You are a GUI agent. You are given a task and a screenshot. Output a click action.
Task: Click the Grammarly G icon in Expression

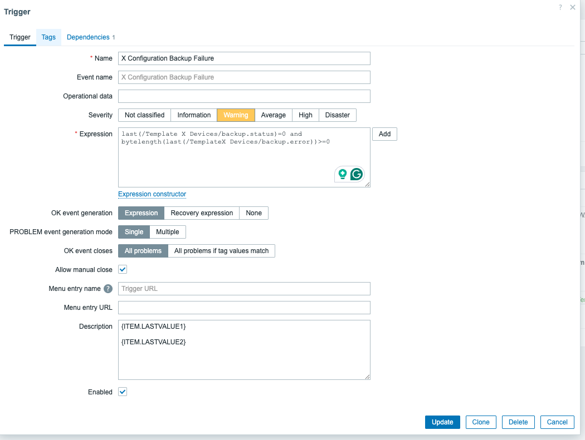357,174
